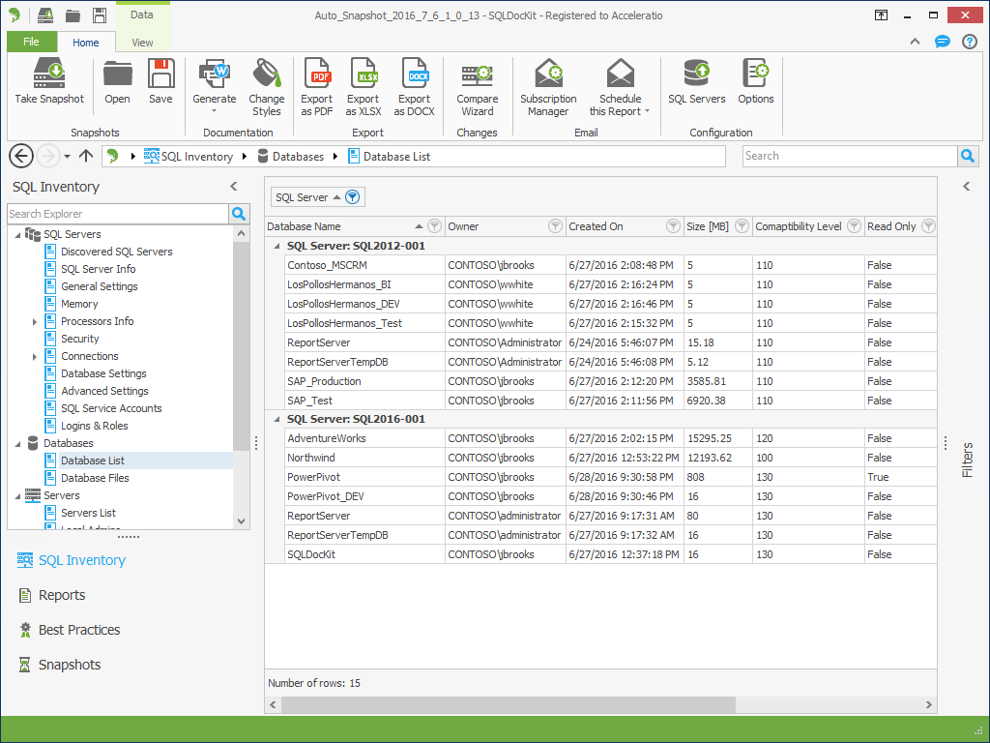990x743 pixels.
Task: Toggle filter on SQL Server group chip
Action: 353,197
